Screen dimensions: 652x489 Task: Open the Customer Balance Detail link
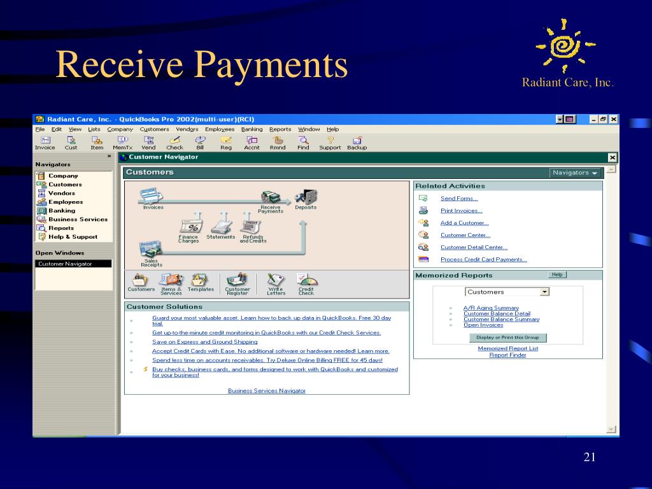point(497,313)
